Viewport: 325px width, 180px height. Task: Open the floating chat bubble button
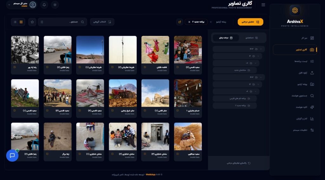click(x=12, y=155)
